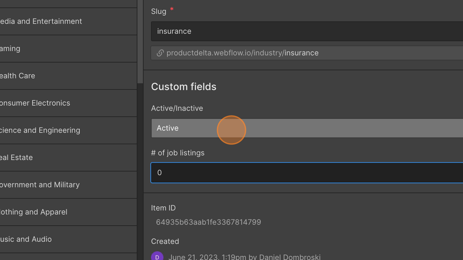
Task: Open the Gaming collection item
Action: [68, 49]
